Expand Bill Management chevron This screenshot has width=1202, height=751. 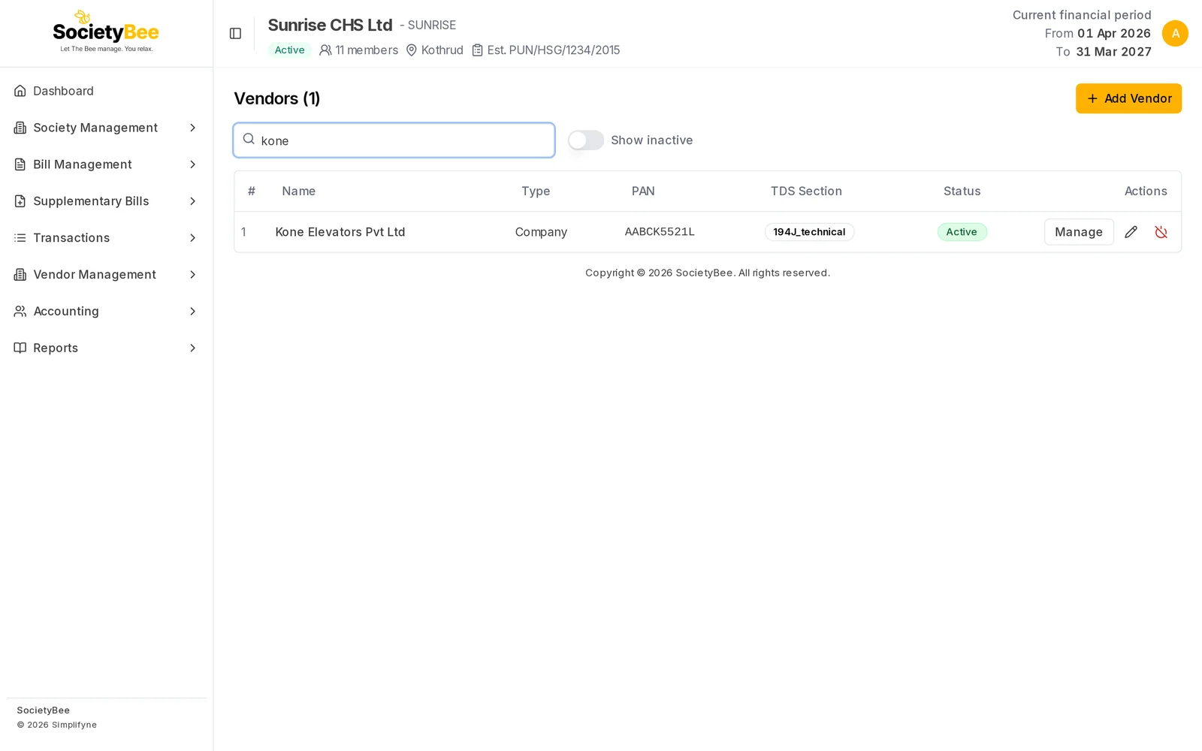[192, 164]
